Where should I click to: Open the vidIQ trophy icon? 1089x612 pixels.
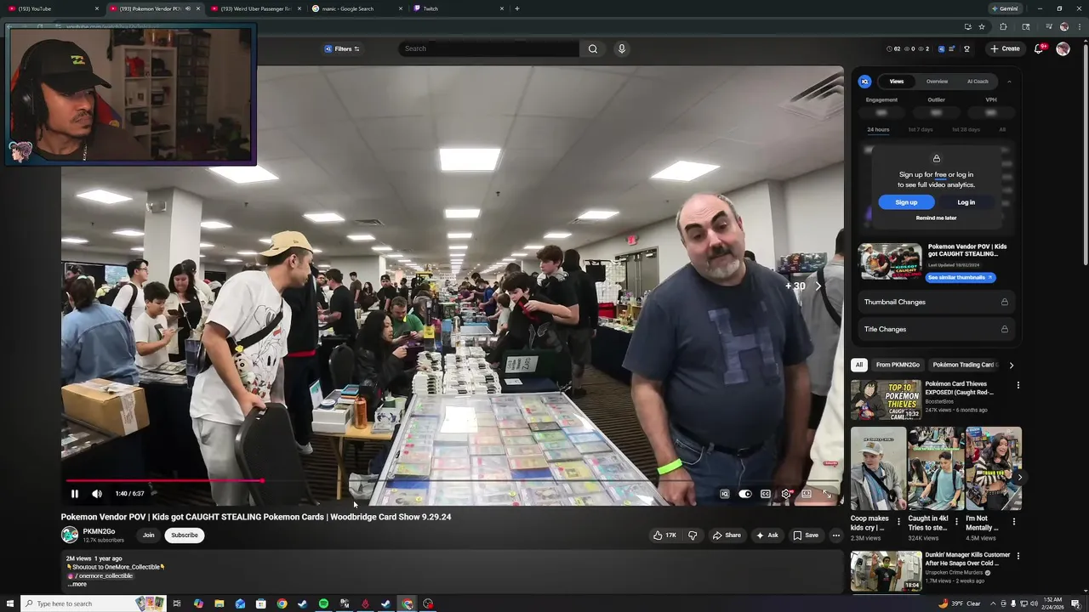[966, 49]
